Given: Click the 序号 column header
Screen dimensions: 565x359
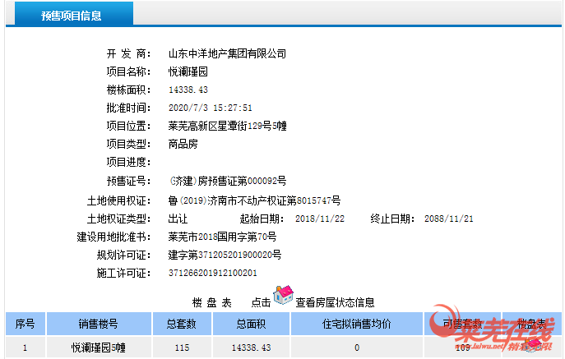Looking at the screenshot, I should coord(25,324).
